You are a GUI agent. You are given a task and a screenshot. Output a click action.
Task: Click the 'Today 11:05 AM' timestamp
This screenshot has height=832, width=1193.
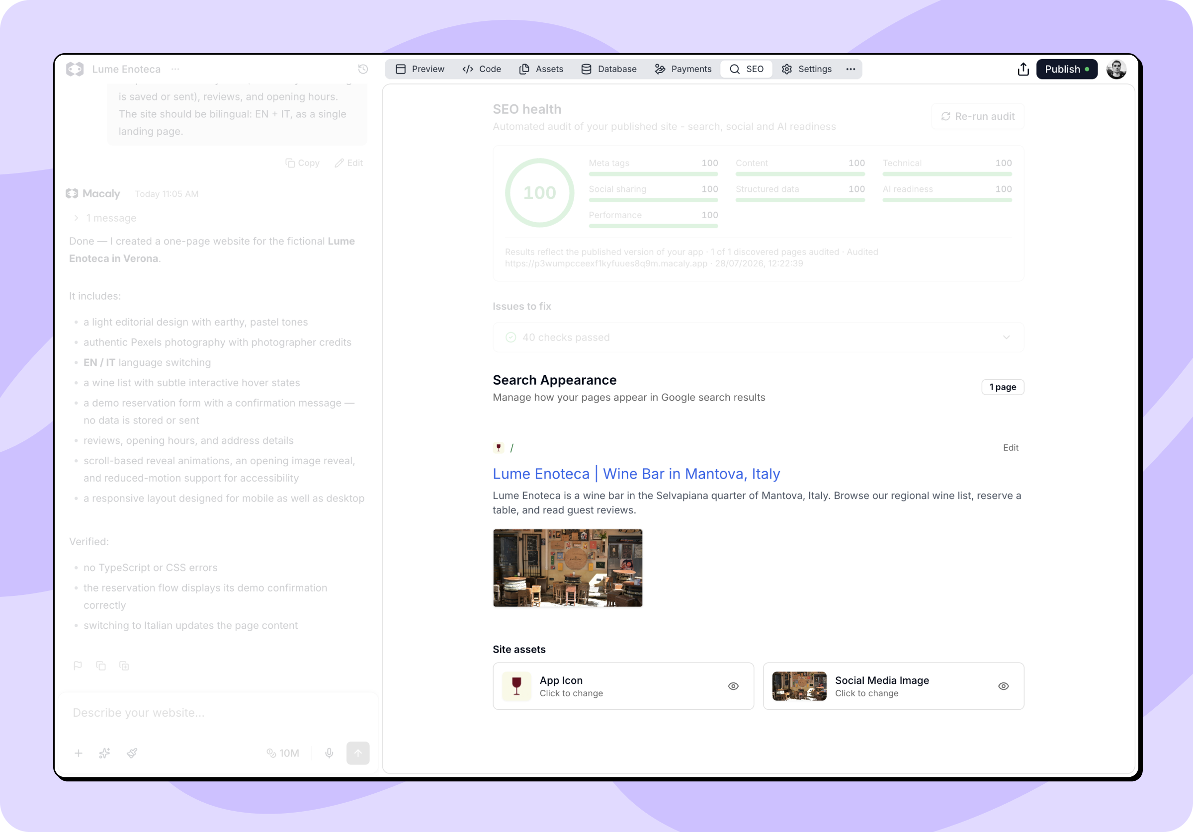(x=167, y=194)
